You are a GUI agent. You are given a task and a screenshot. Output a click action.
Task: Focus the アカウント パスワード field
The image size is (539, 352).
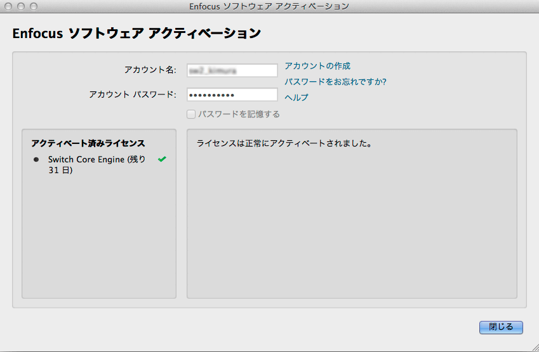[232, 95]
